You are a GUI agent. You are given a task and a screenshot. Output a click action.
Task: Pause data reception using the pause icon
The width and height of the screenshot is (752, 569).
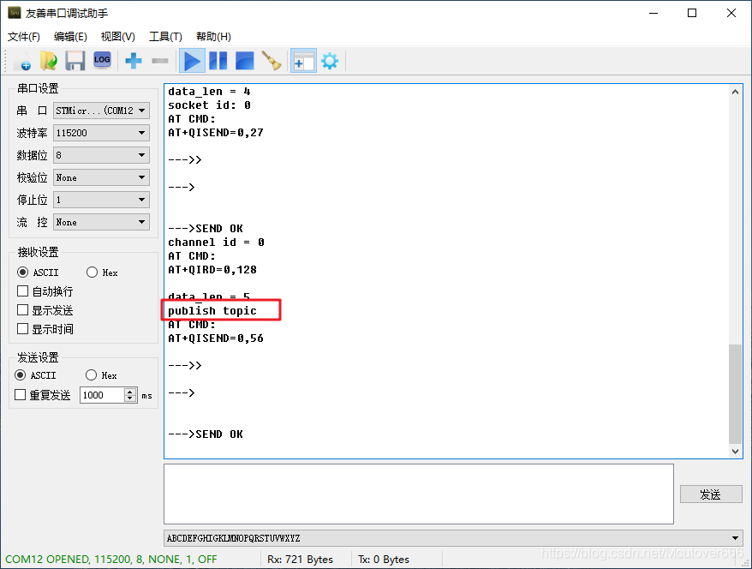pyautogui.click(x=217, y=60)
